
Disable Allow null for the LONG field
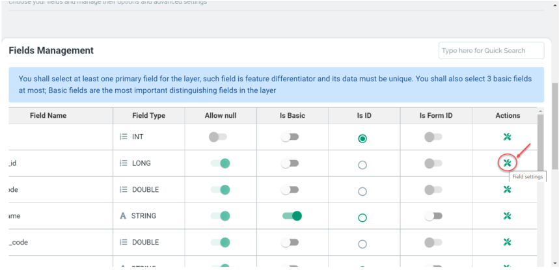point(221,163)
